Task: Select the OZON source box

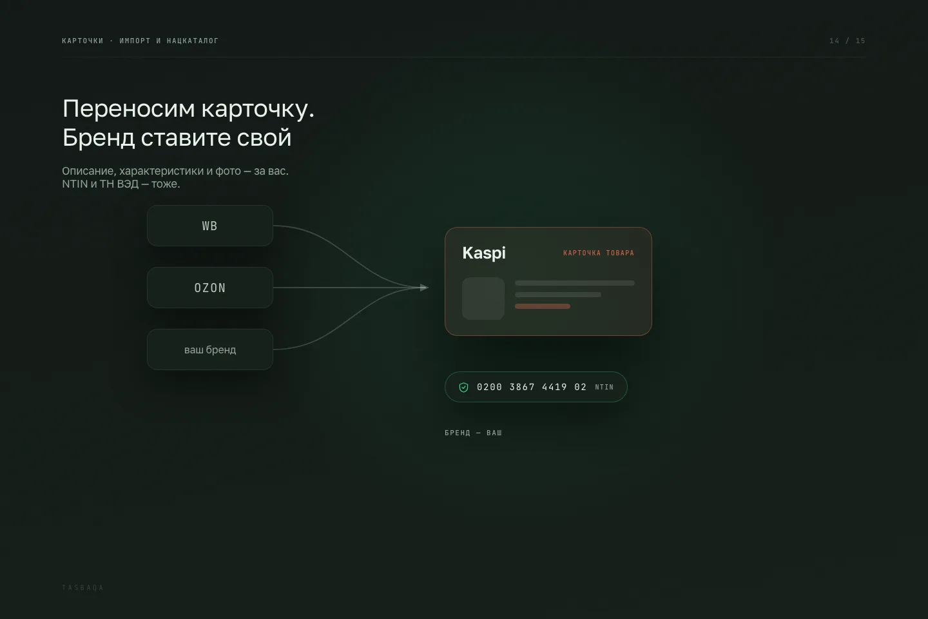Action: (x=210, y=288)
